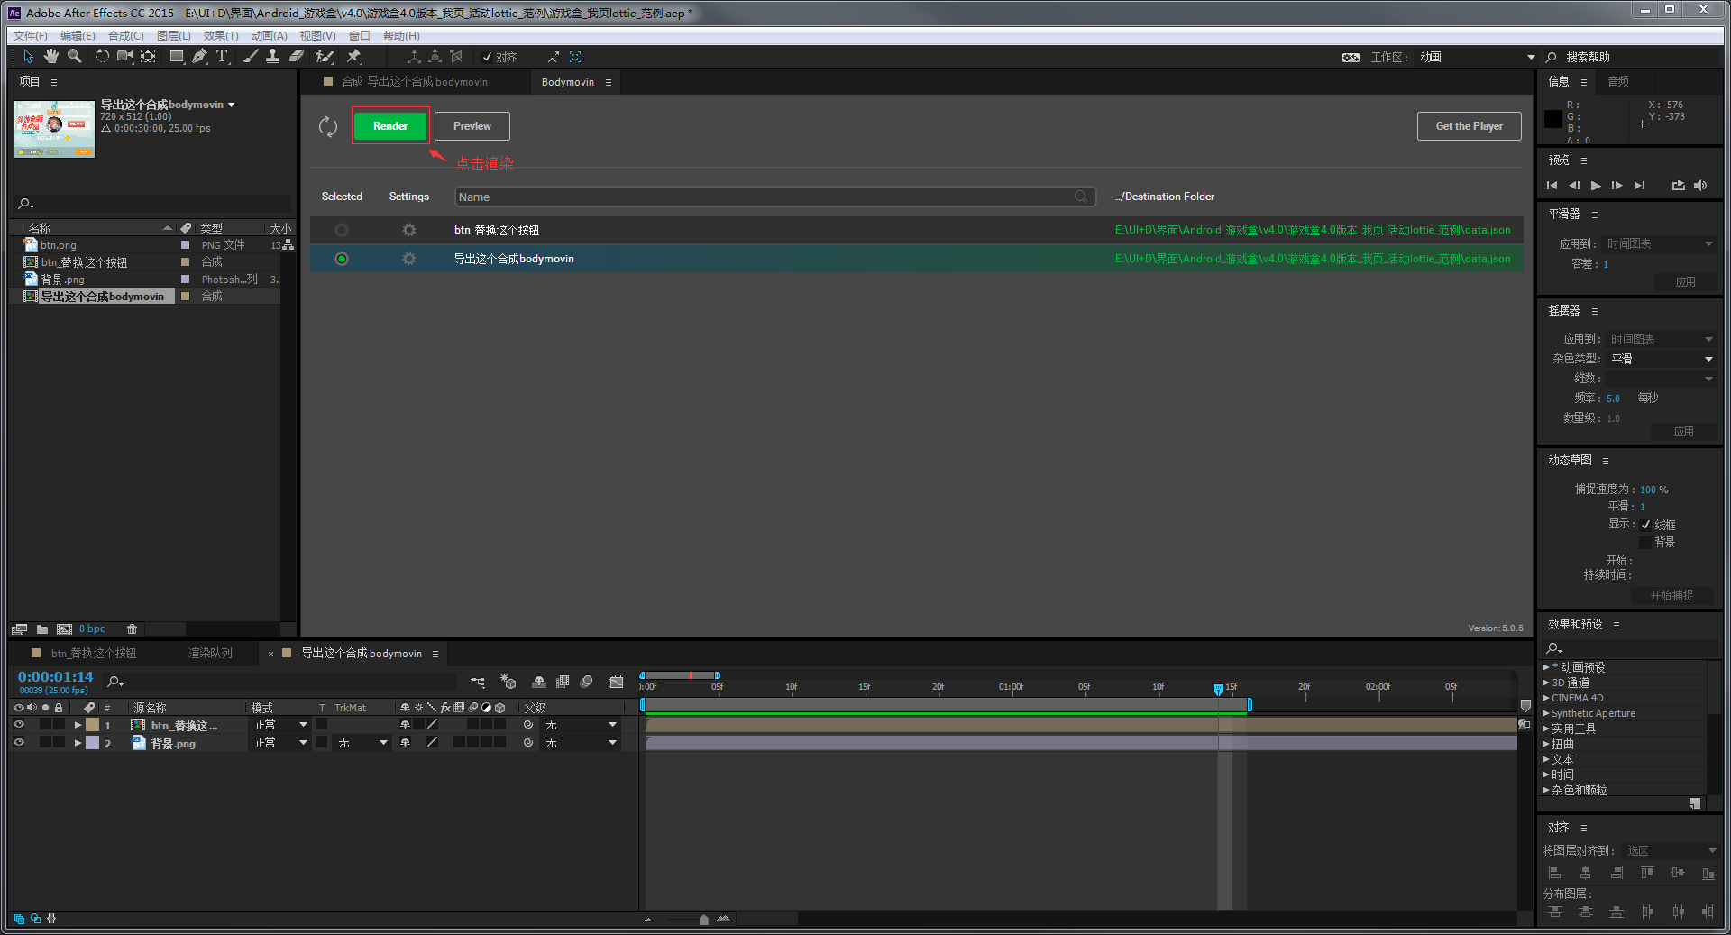
Task: Select the Rotation tool
Action: pos(102,57)
